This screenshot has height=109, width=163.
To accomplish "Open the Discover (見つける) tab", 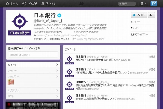I will (x=48, y=4).
